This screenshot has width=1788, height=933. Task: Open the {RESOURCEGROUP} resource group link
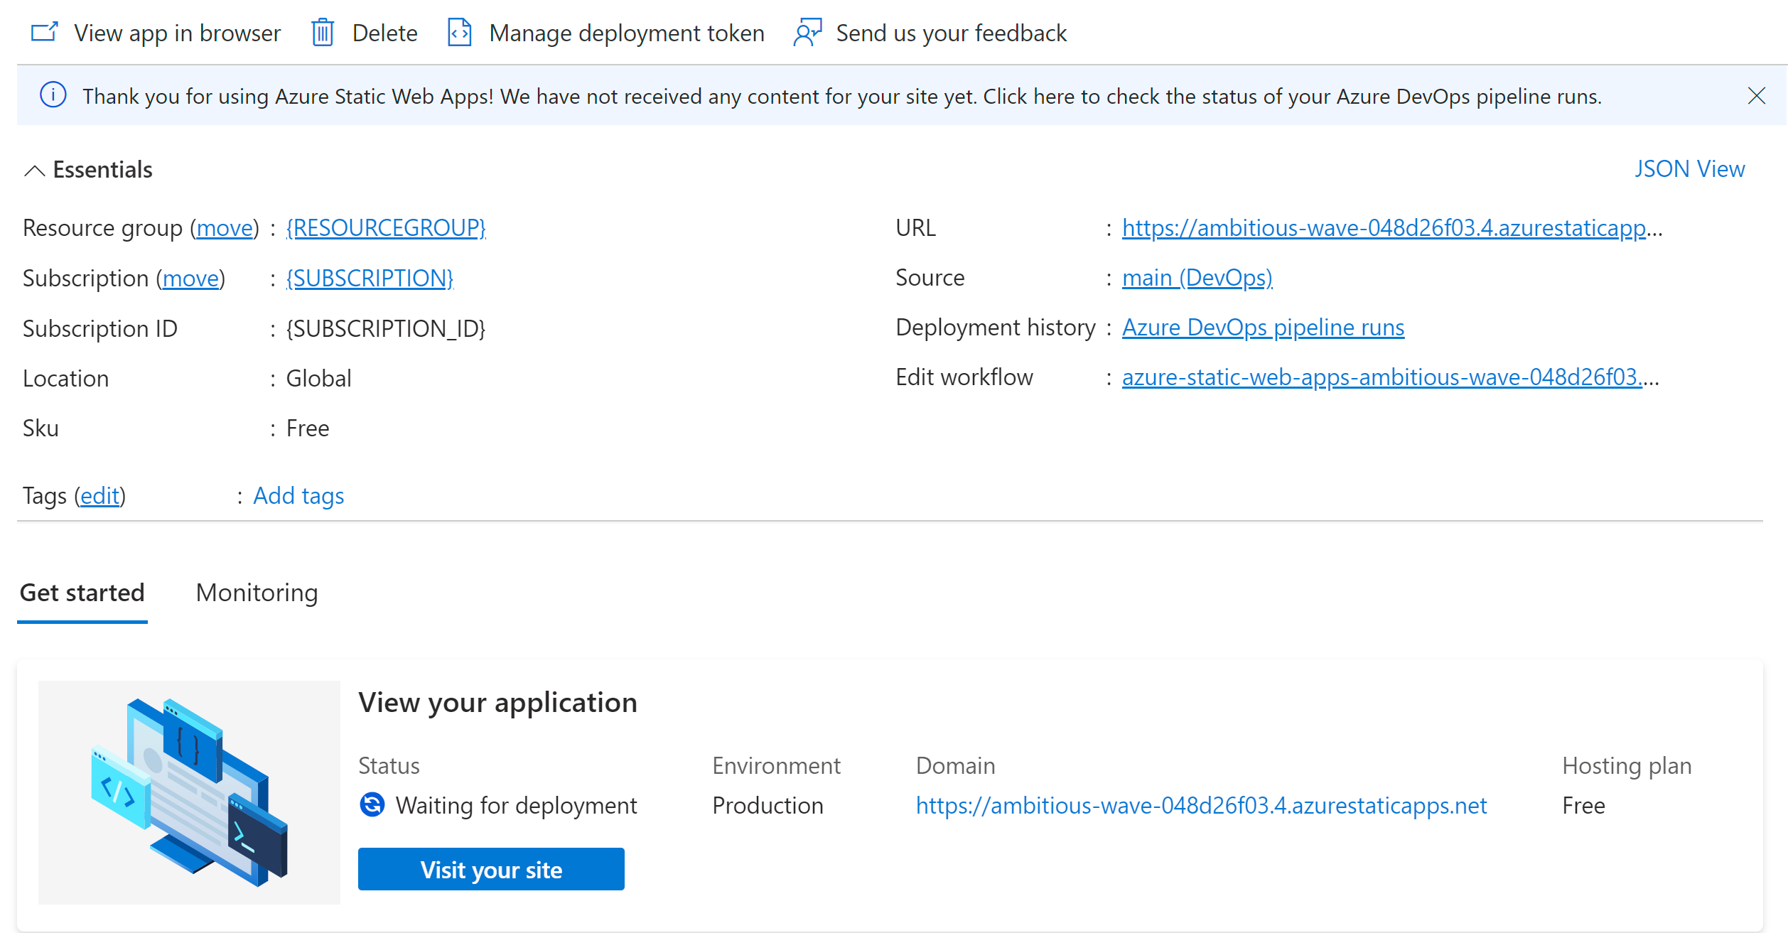pos(386,227)
